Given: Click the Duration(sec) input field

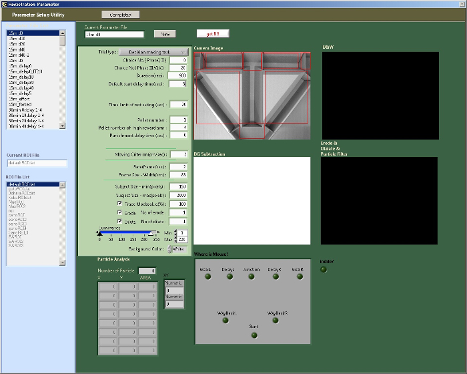Looking at the screenshot, I should pos(178,76).
